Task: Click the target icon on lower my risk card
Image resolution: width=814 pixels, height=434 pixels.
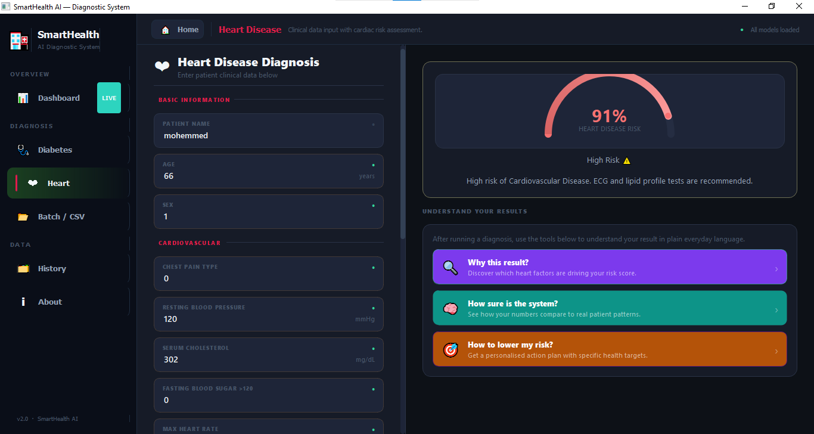Action: (451, 349)
